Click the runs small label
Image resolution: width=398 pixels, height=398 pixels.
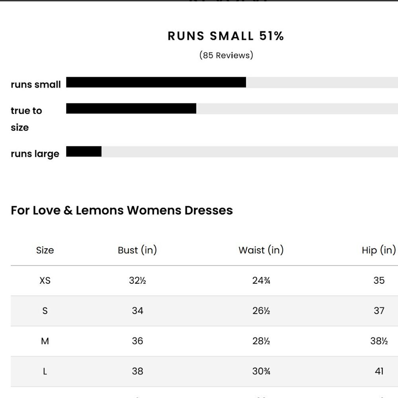[36, 84]
